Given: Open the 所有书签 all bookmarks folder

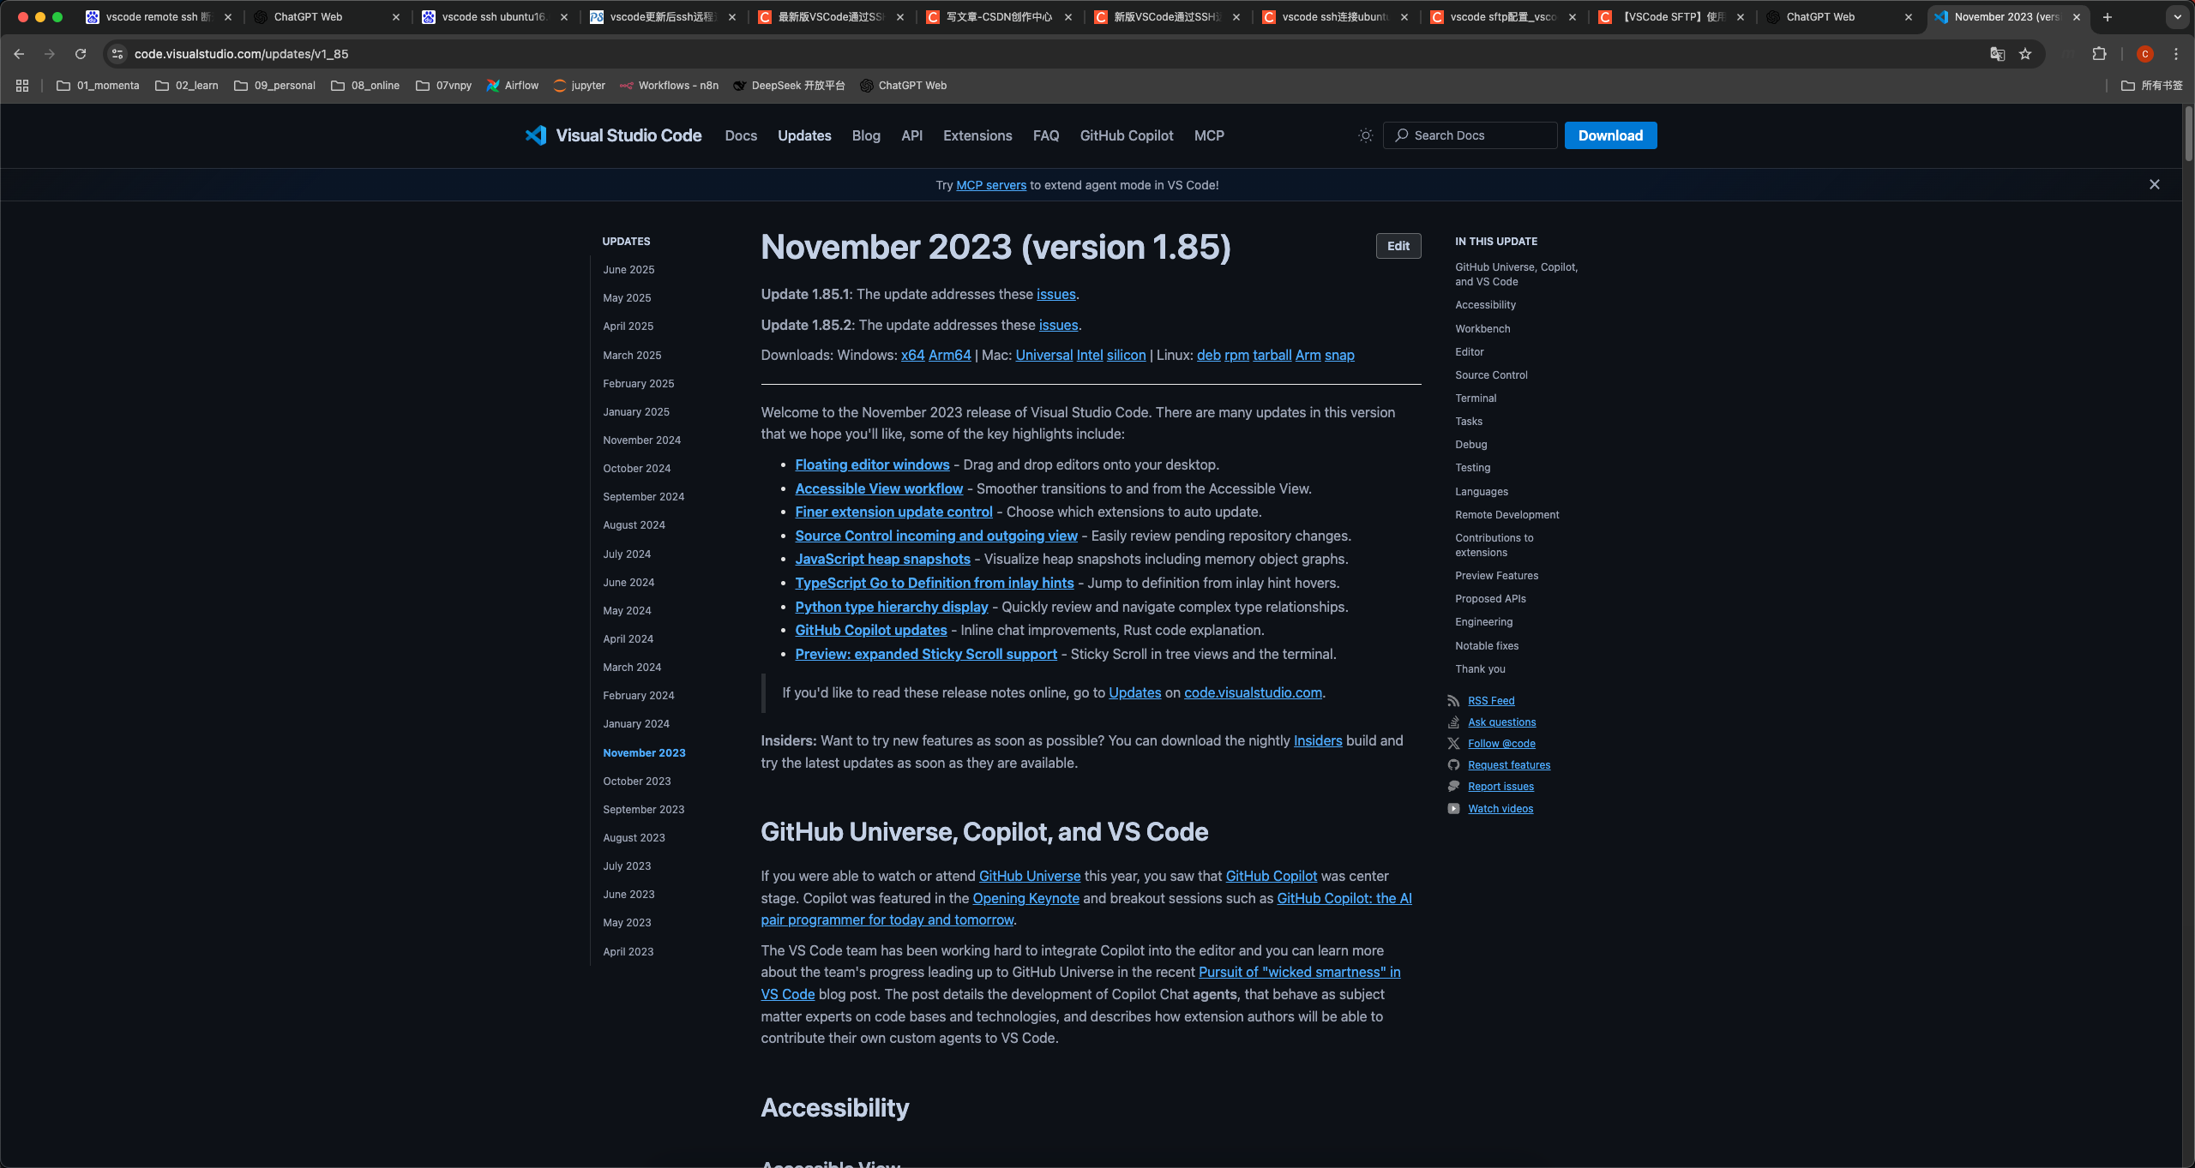Looking at the screenshot, I should point(2152,86).
